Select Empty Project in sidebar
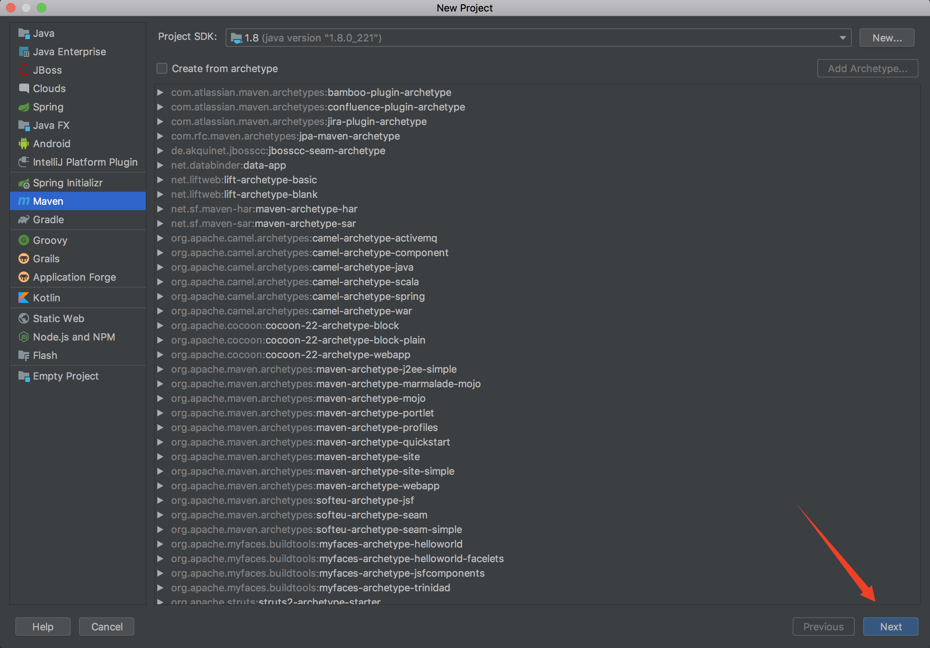This screenshot has height=648, width=930. click(x=65, y=376)
